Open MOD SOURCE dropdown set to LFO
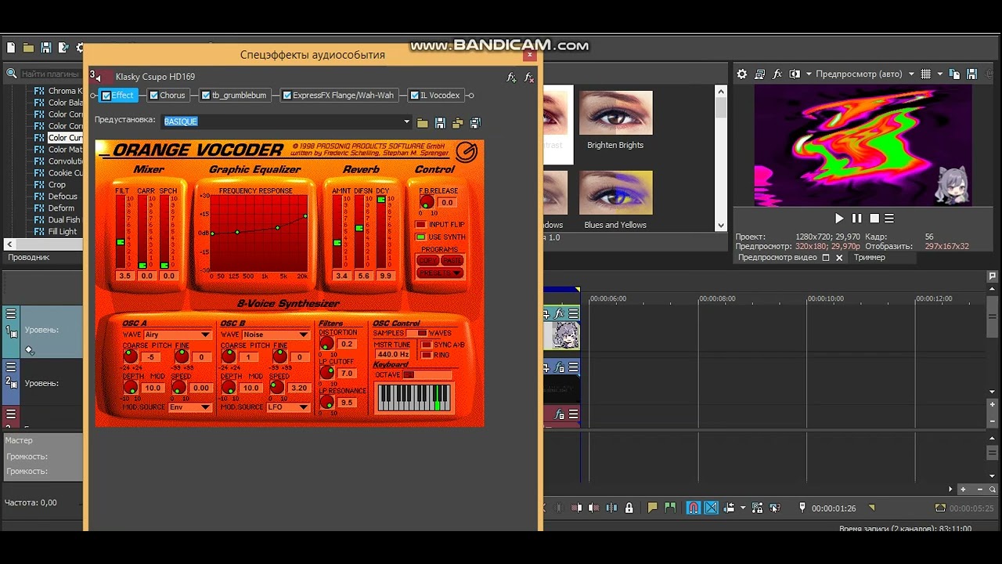Viewport: 1002px width, 564px height. (288, 407)
